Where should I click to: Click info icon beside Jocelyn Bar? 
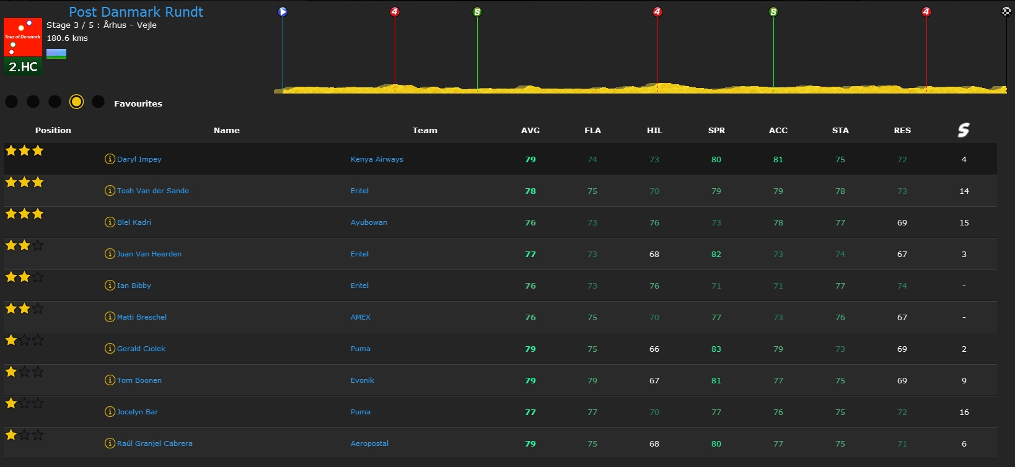[110, 412]
